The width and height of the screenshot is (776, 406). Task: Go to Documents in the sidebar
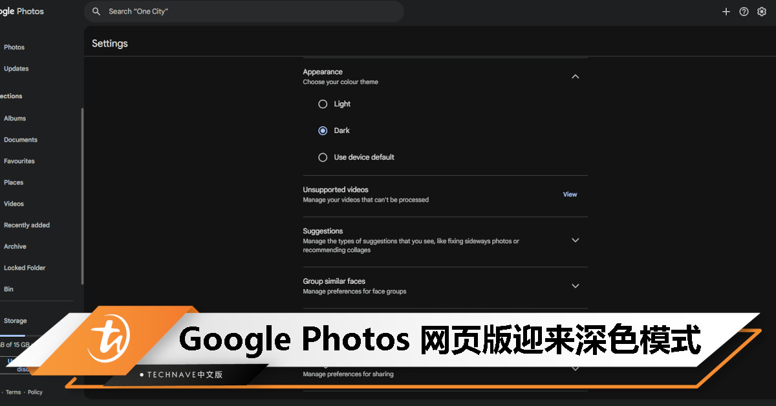[21, 140]
